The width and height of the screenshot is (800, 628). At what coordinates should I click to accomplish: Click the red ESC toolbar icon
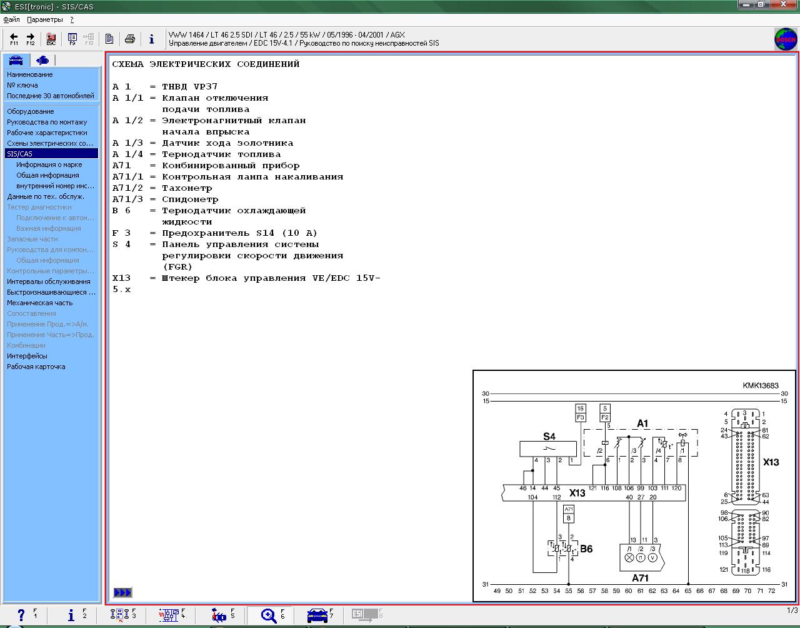click(51, 39)
